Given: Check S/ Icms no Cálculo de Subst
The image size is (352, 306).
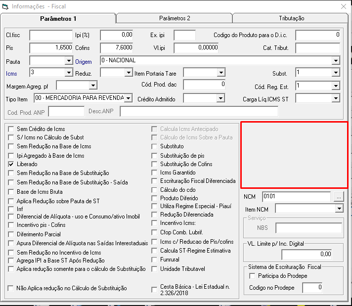Looking at the screenshot, I should [x=11, y=137].
